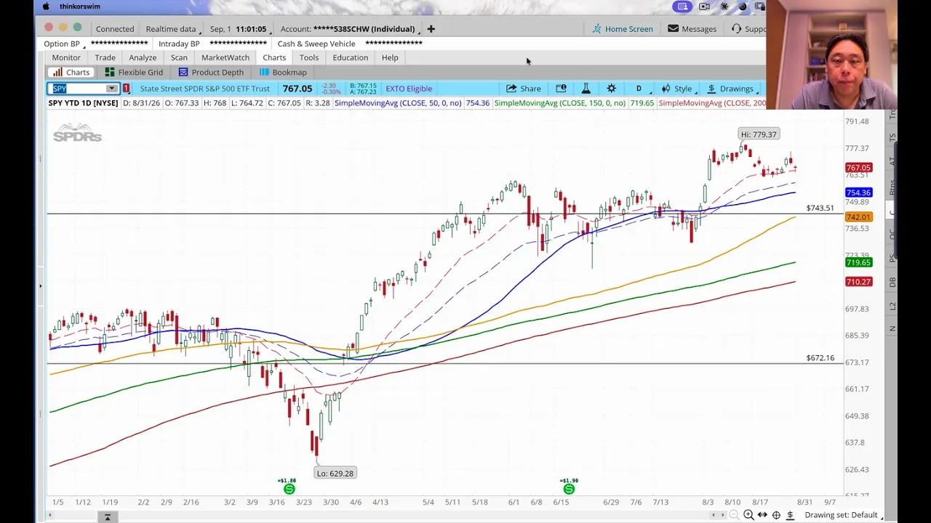
Task: Click the green 719.65 price bubble
Action: click(x=858, y=262)
